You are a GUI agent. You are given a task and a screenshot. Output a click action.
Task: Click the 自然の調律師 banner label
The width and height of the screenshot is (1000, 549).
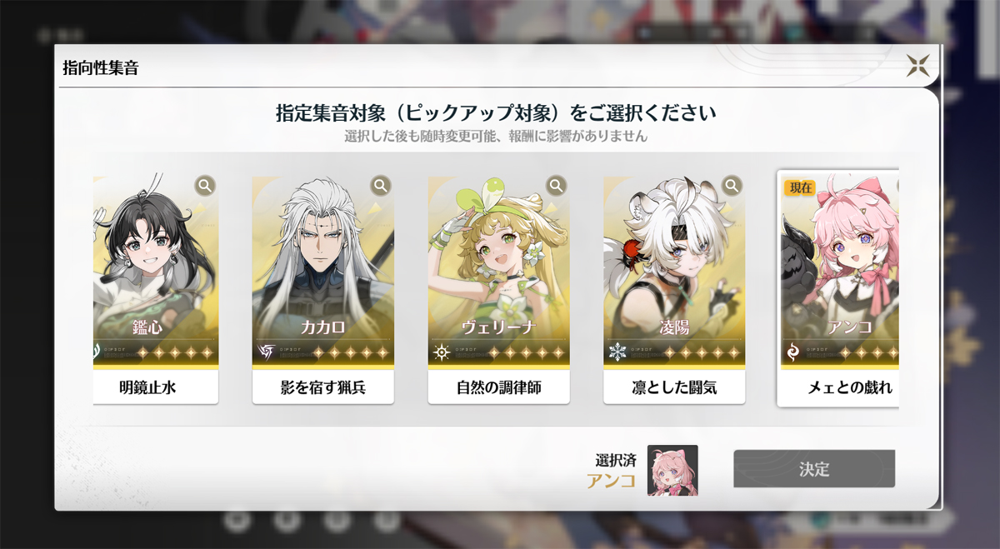[499, 387]
